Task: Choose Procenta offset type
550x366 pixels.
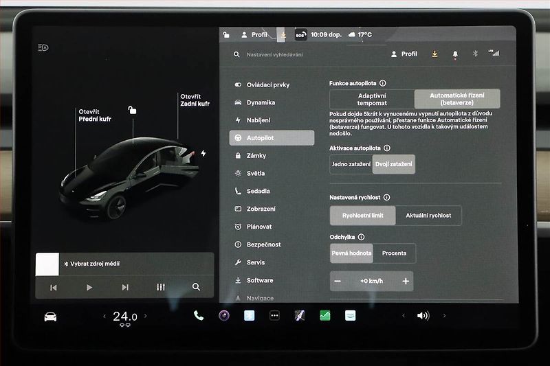Action: 394,253
